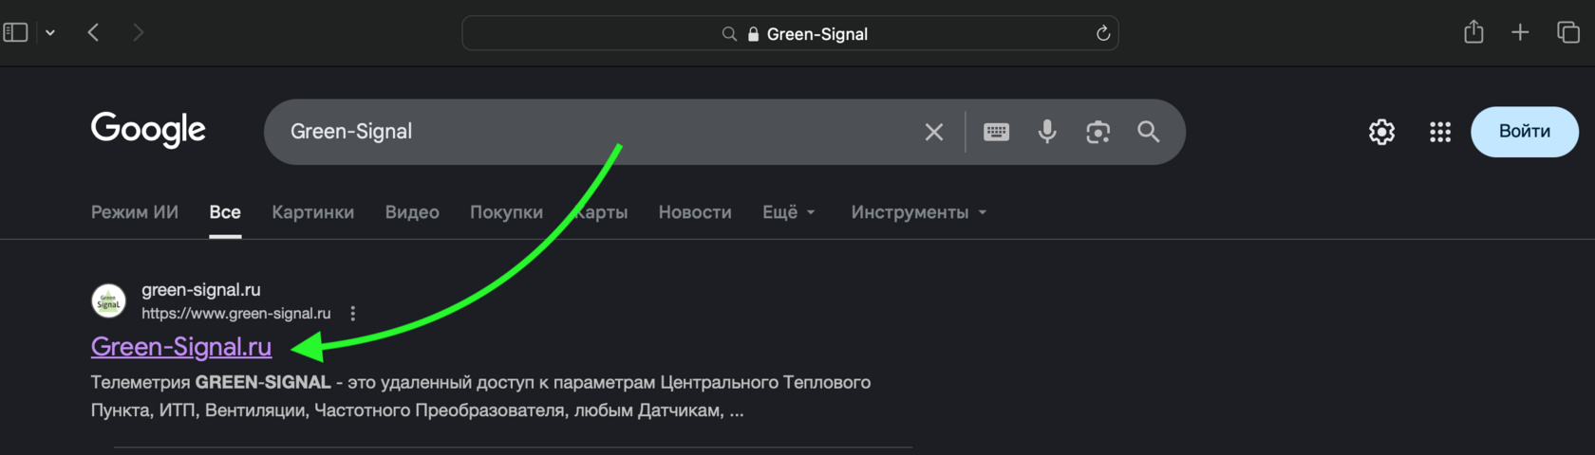Click the Google logo

(148, 130)
